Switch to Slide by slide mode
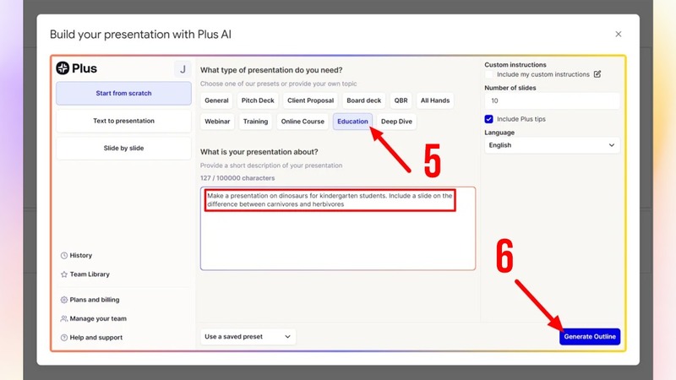Viewport: 676px width, 380px height. pyautogui.click(x=123, y=149)
